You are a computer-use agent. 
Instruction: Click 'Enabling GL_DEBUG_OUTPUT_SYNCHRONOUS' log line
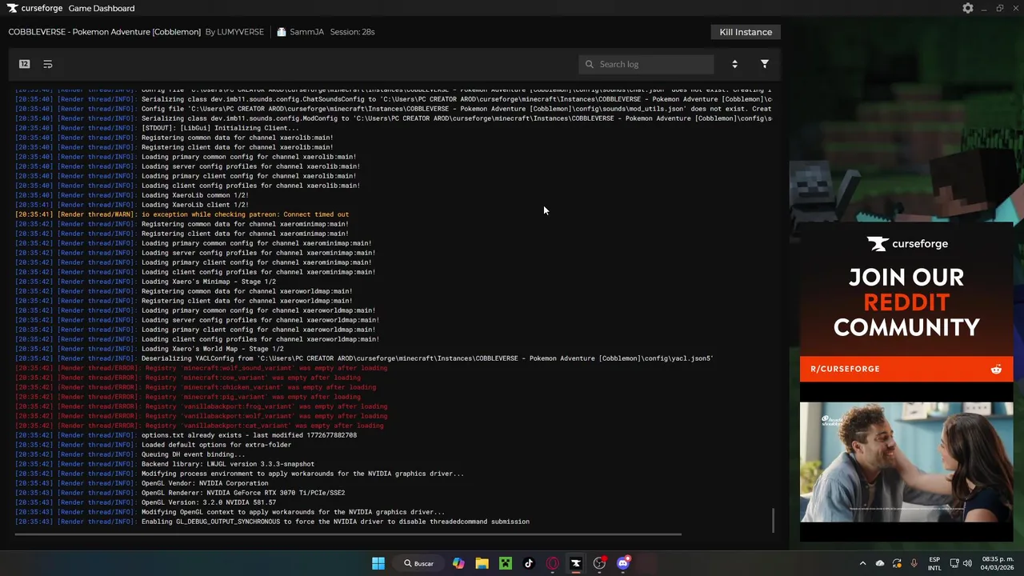(273, 522)
